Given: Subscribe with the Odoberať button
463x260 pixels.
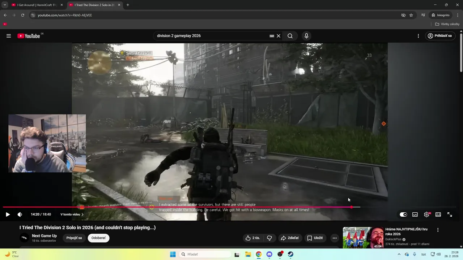Looking at the screenshot, I should click(x=98, y=238).
